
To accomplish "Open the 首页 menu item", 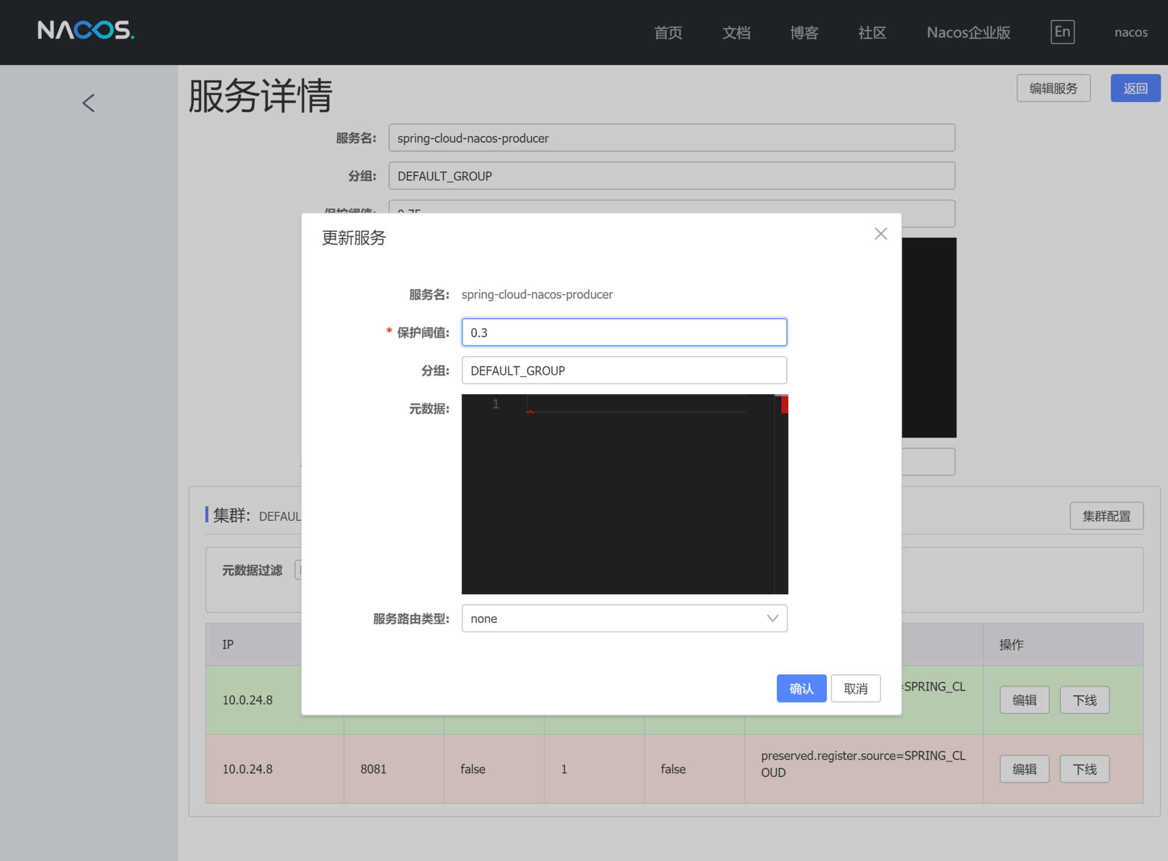I will pos(668,32).
